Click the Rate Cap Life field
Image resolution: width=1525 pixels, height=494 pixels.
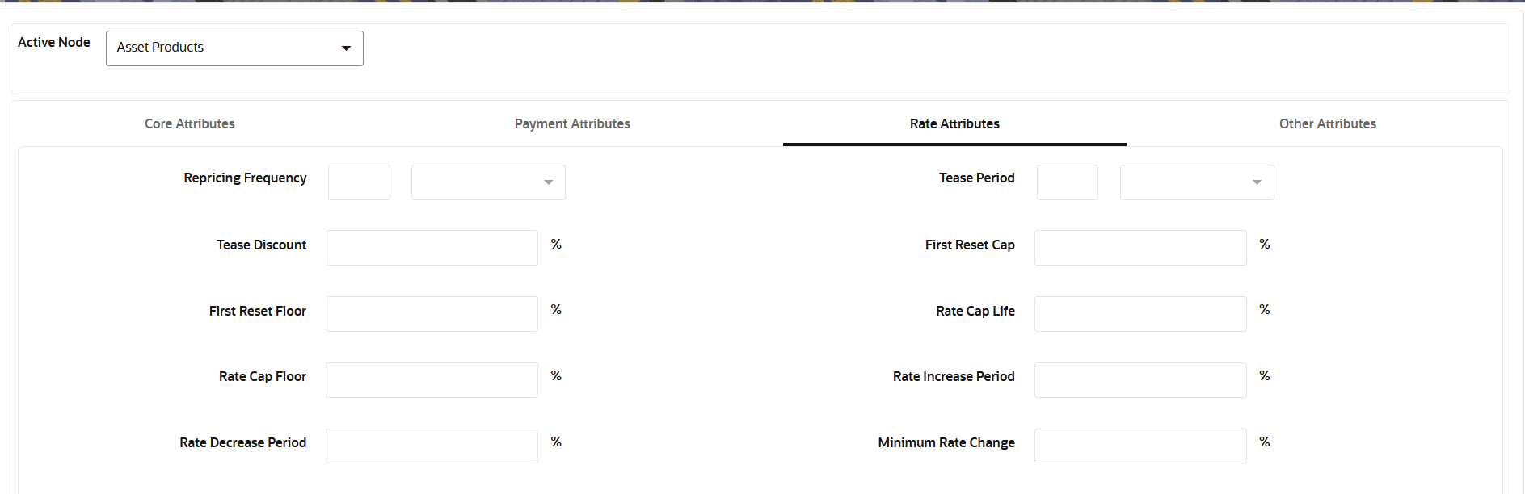[x=1140, y=314]
